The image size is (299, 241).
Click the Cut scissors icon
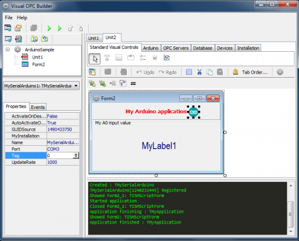(199, 72)
